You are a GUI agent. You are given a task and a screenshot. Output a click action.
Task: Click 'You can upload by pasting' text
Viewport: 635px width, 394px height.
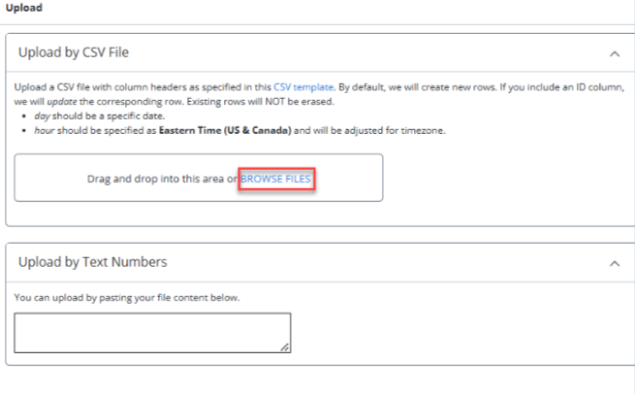coord(127,298)
